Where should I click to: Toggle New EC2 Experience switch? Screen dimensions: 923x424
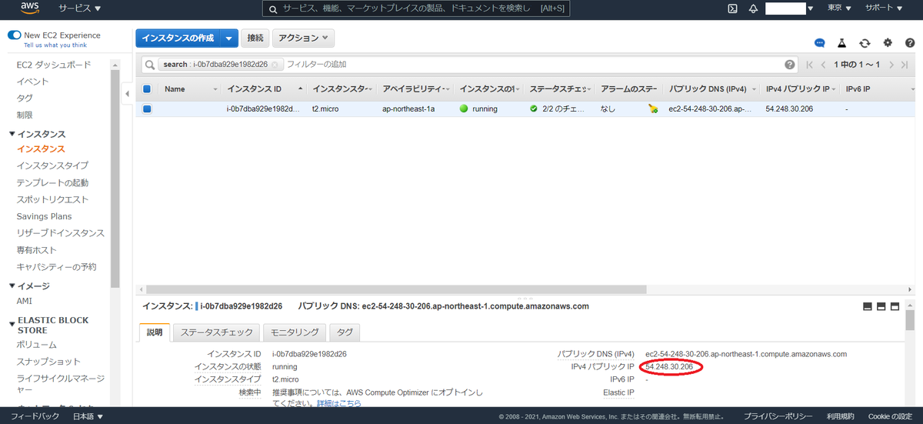point(15,35)
